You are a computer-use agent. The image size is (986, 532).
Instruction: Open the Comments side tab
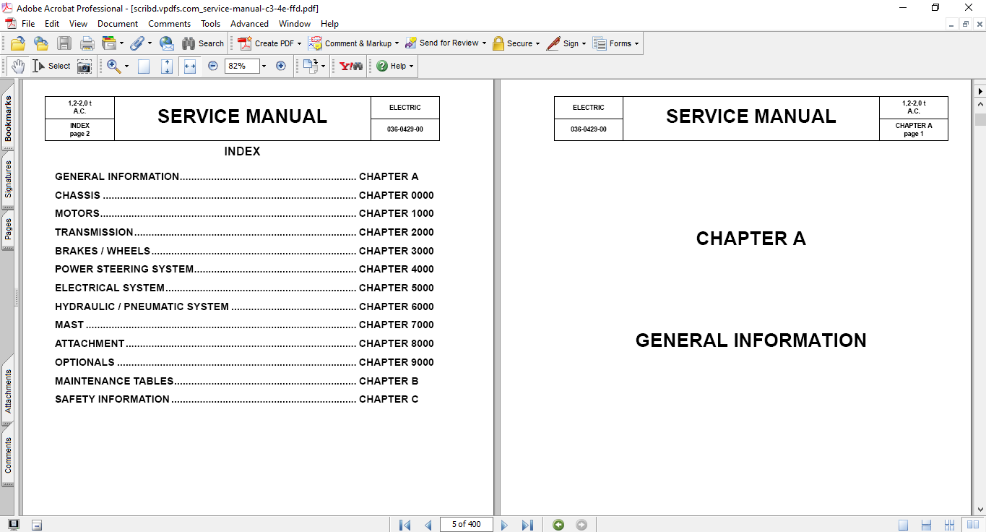point(8,455)
